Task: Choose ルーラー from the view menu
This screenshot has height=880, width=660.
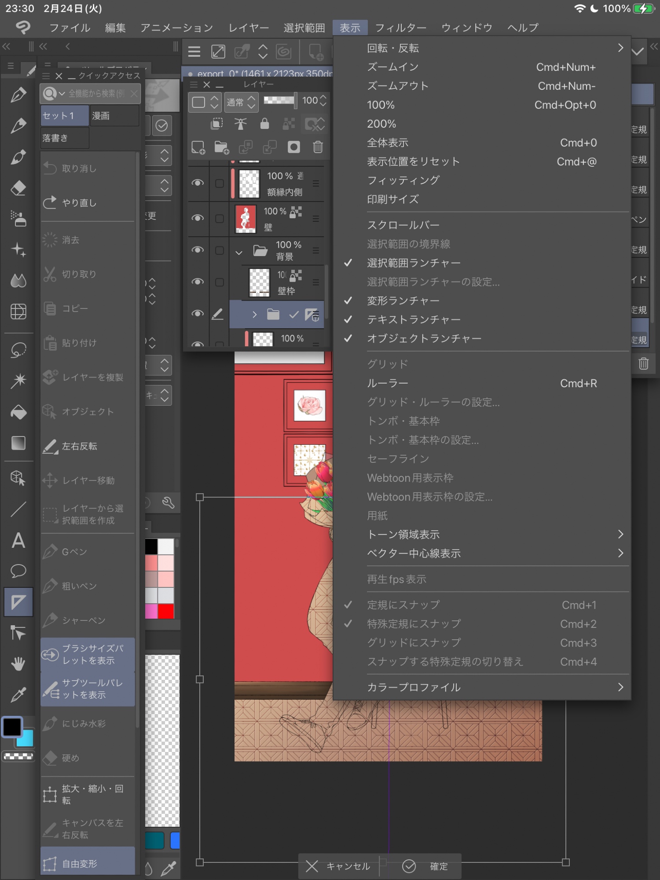Action: click(388, 384)
